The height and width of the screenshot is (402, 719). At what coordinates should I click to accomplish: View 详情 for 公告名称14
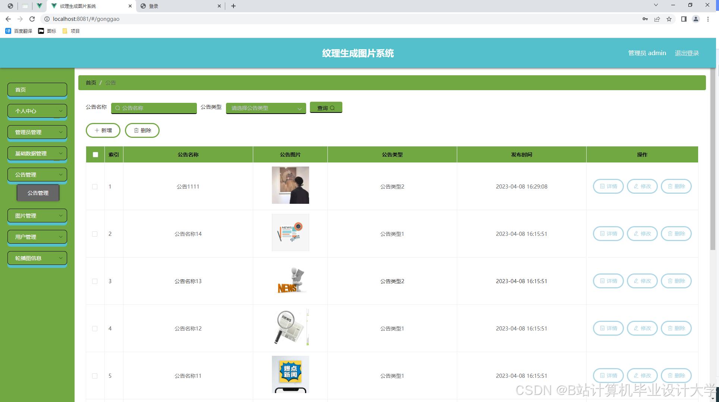click(608, 234)
